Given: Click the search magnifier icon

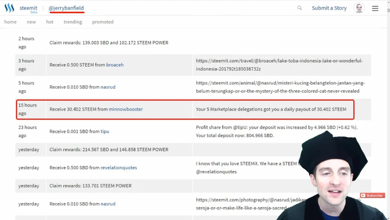Looking at the screenshot, I should (x=300, y=8).
